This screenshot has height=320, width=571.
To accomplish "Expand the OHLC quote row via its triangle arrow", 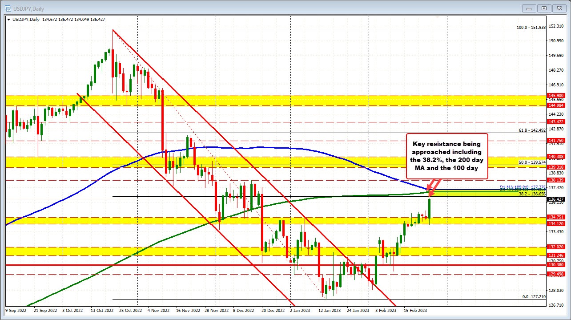I will click(x=10, y=20).
